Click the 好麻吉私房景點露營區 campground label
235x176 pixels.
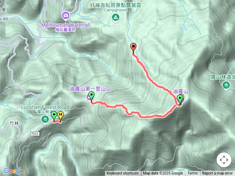(115, 5)
